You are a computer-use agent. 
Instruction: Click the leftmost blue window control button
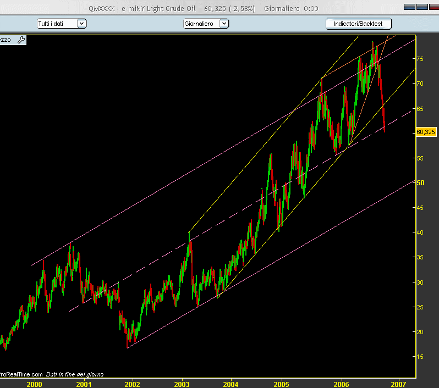tap(409, 7)
